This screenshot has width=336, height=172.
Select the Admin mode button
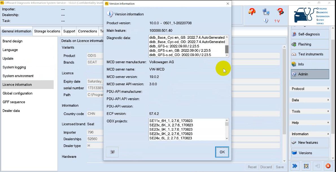pos(310,74)
